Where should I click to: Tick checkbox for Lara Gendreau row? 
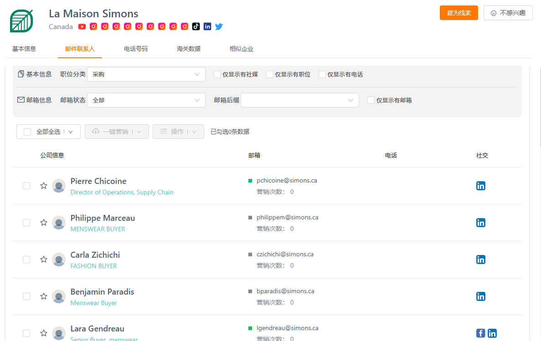click(x=26, y=333)
